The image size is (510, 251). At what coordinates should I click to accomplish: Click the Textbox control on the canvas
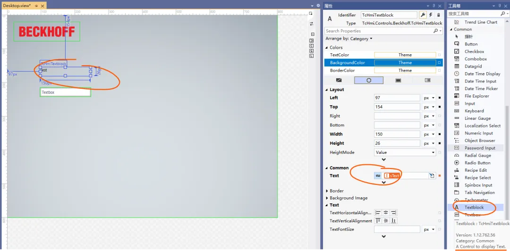click(65, 92)
